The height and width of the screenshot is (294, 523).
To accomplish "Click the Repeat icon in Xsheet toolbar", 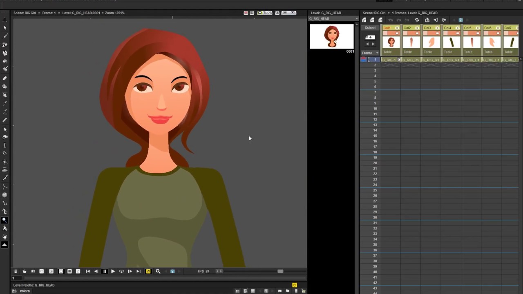I will pos(417,20).
